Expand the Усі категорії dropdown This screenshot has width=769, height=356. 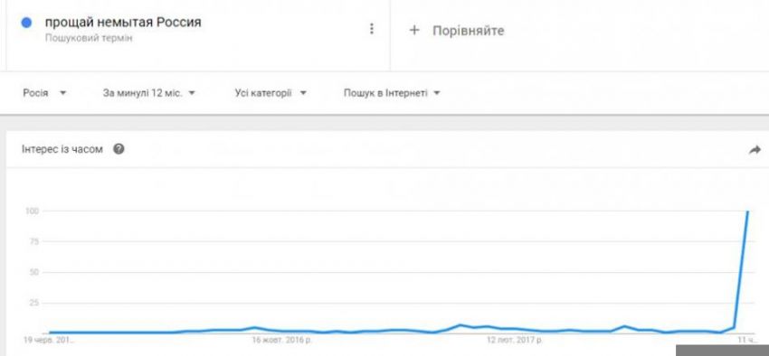[x=271, y=93]
